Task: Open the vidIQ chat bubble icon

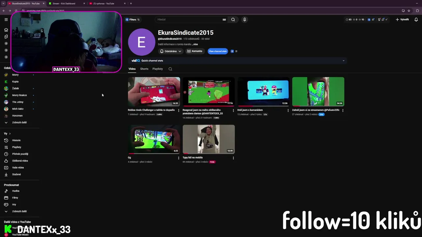Action: pos(383,19)
